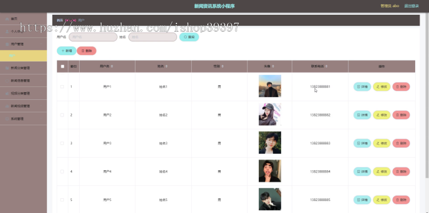Sort by the 头像 column sort arrows

pyautogui.click(x=273, y=66)
